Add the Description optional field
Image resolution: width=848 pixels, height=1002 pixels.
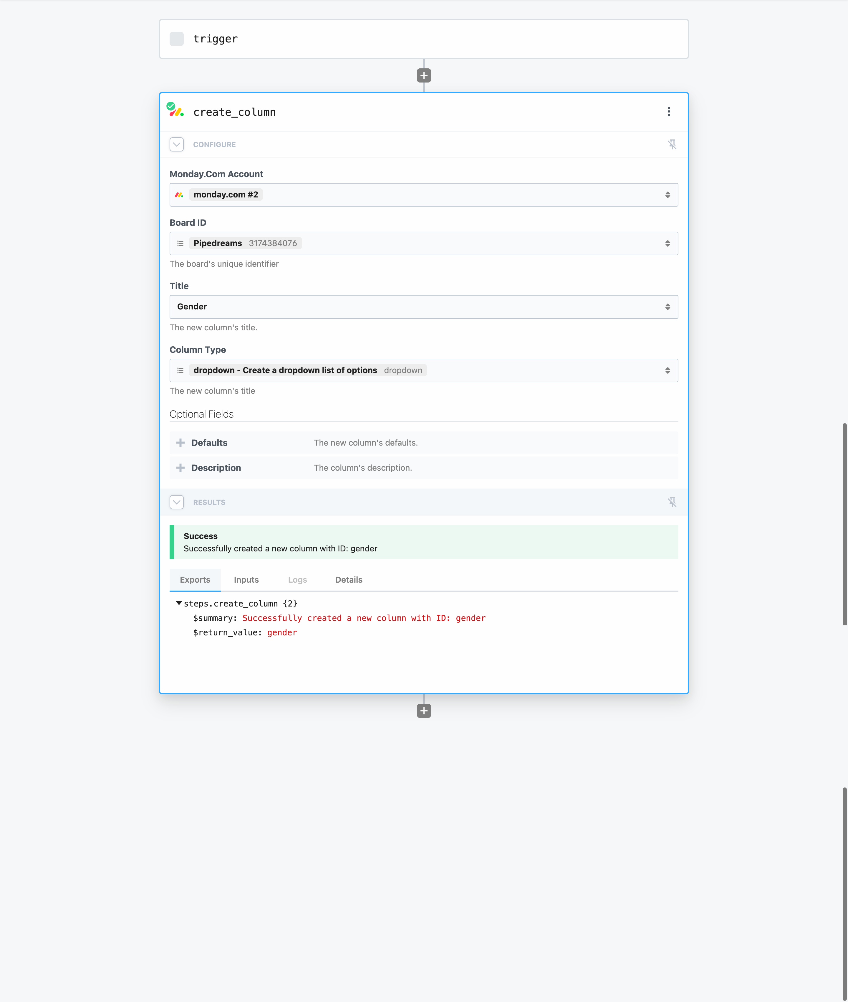click(181, 468)
